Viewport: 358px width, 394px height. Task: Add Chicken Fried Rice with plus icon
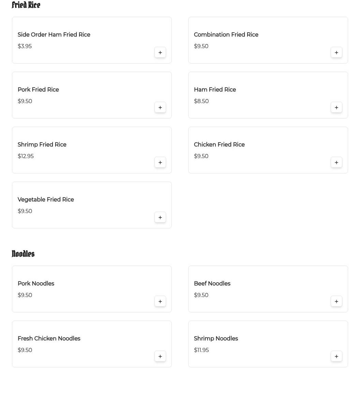[x=337, y=162]
